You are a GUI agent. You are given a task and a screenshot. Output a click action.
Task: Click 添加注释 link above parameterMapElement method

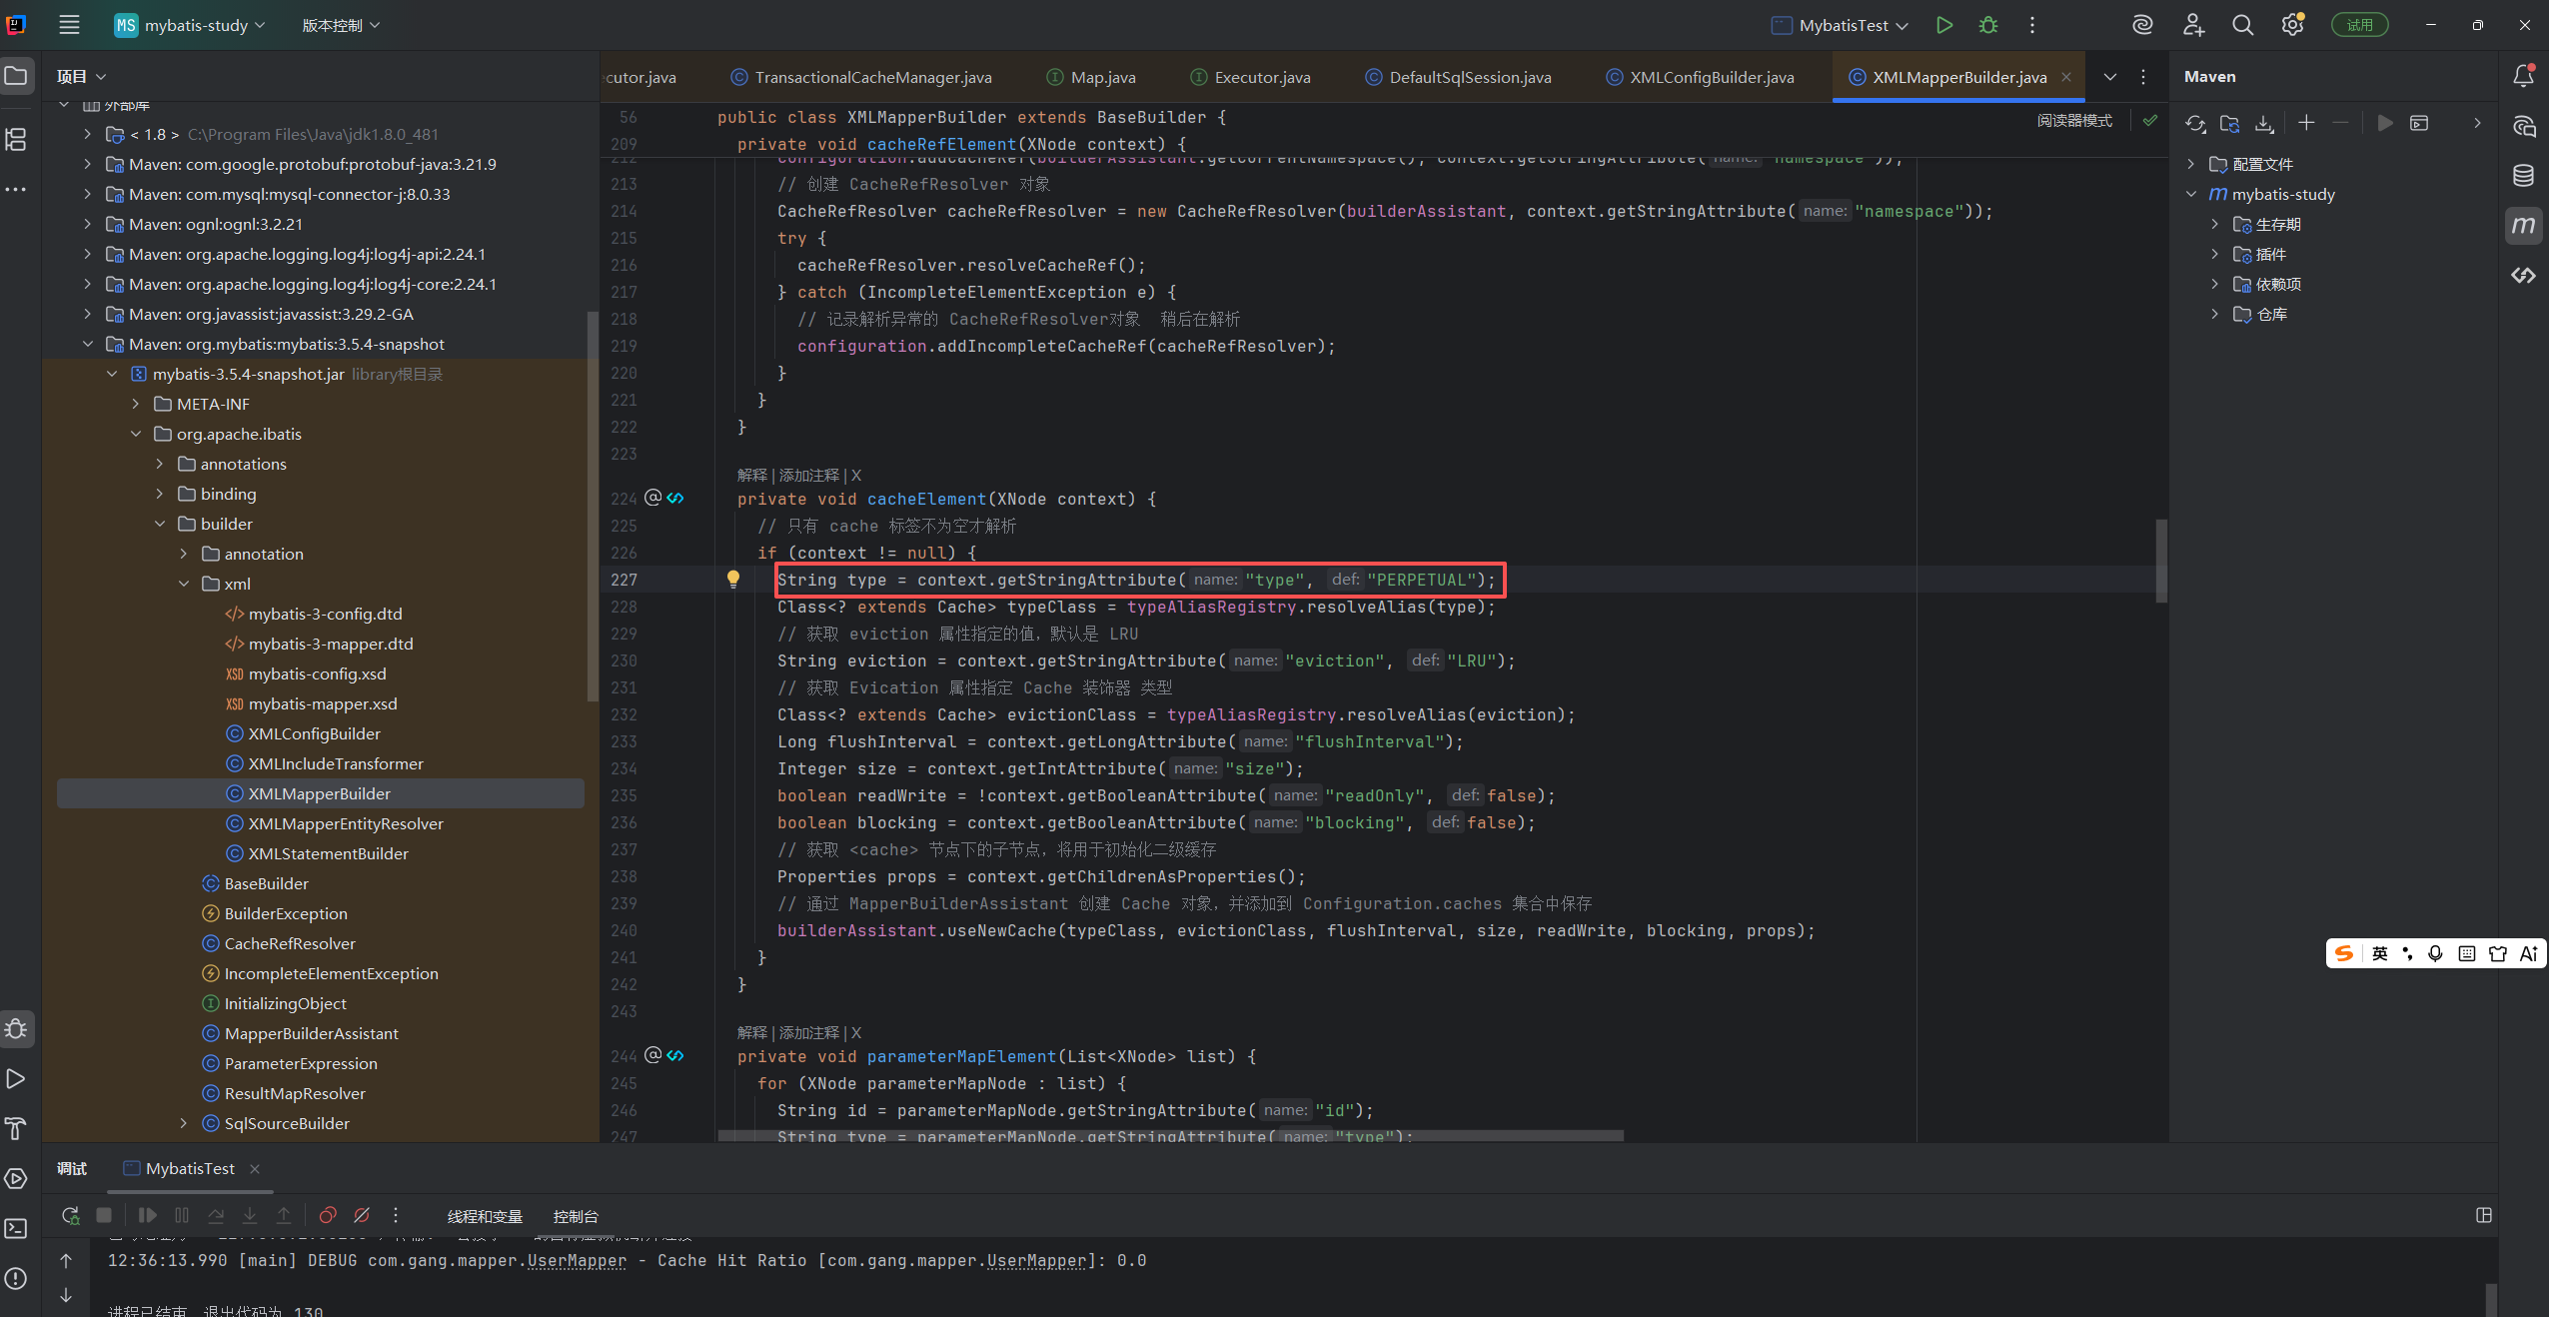[808, 1032]
